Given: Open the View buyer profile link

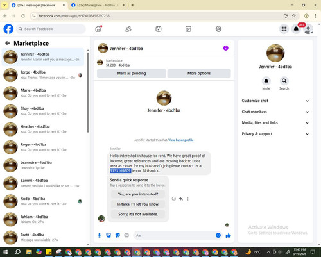Looking at the screenshot, I should point(181,140).
